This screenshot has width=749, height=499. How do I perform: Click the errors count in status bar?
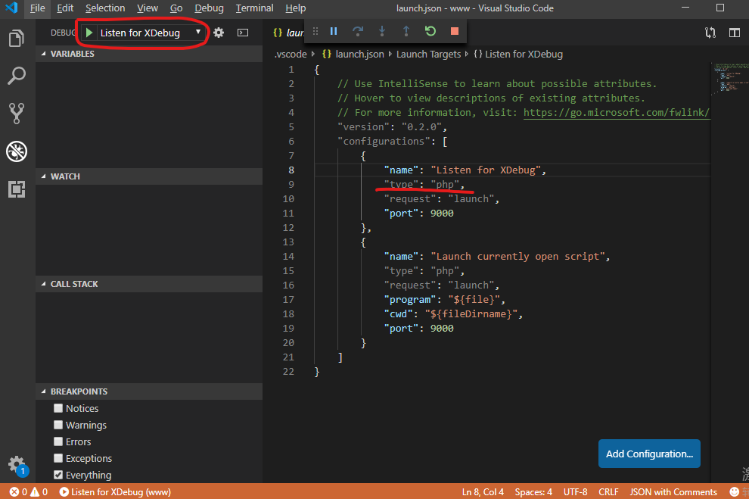18,492
